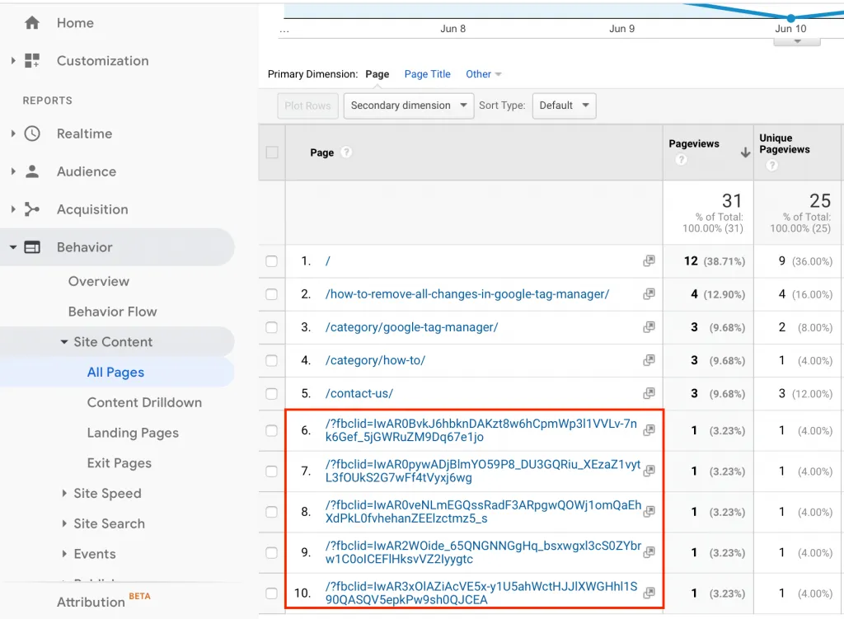This screenshot has height=619, width=844.
Task: Open row 10 fbclid page external icon
Action: [x=649, y=593]
